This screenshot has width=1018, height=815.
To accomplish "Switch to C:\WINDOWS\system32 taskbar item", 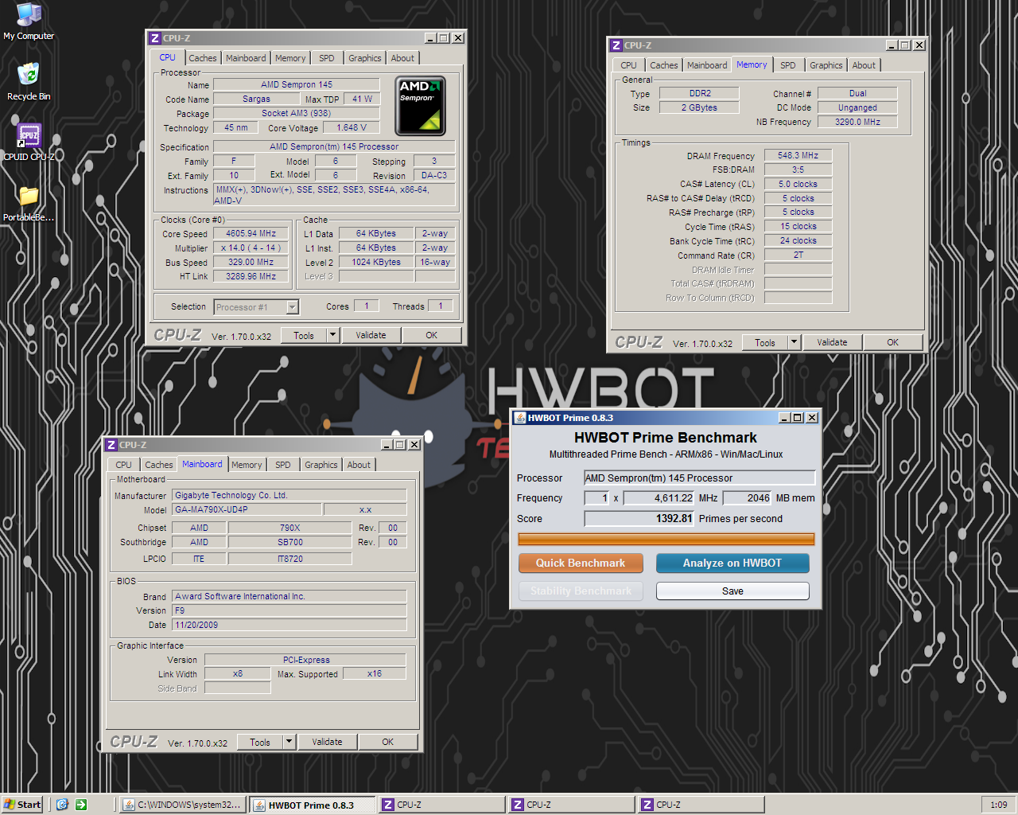I will [x=182, y=805].
